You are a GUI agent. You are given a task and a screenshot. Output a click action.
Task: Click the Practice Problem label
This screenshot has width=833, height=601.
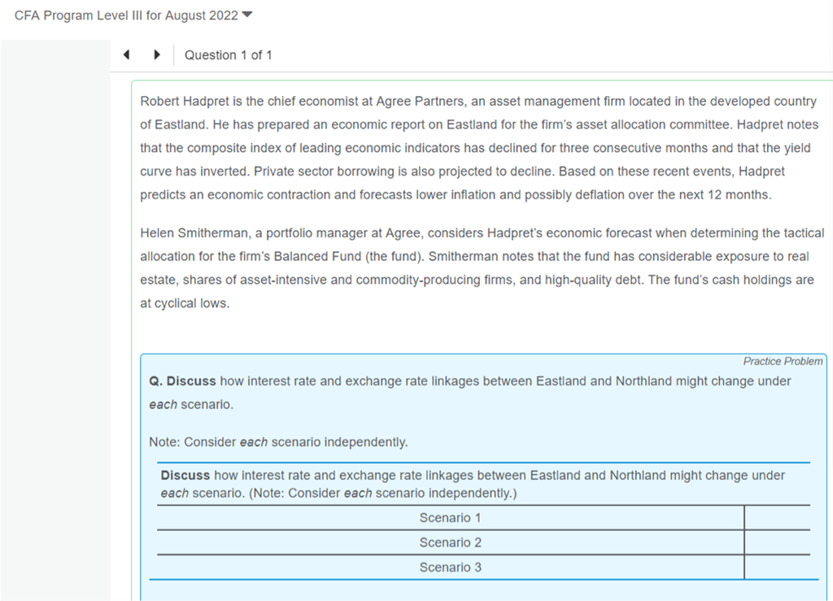click(x=783, y=361)
